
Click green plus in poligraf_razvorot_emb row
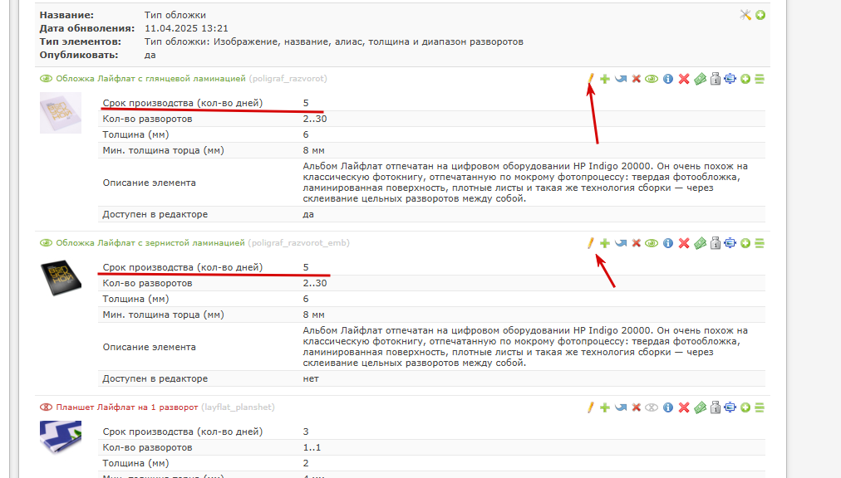click(x=605, y=243)
